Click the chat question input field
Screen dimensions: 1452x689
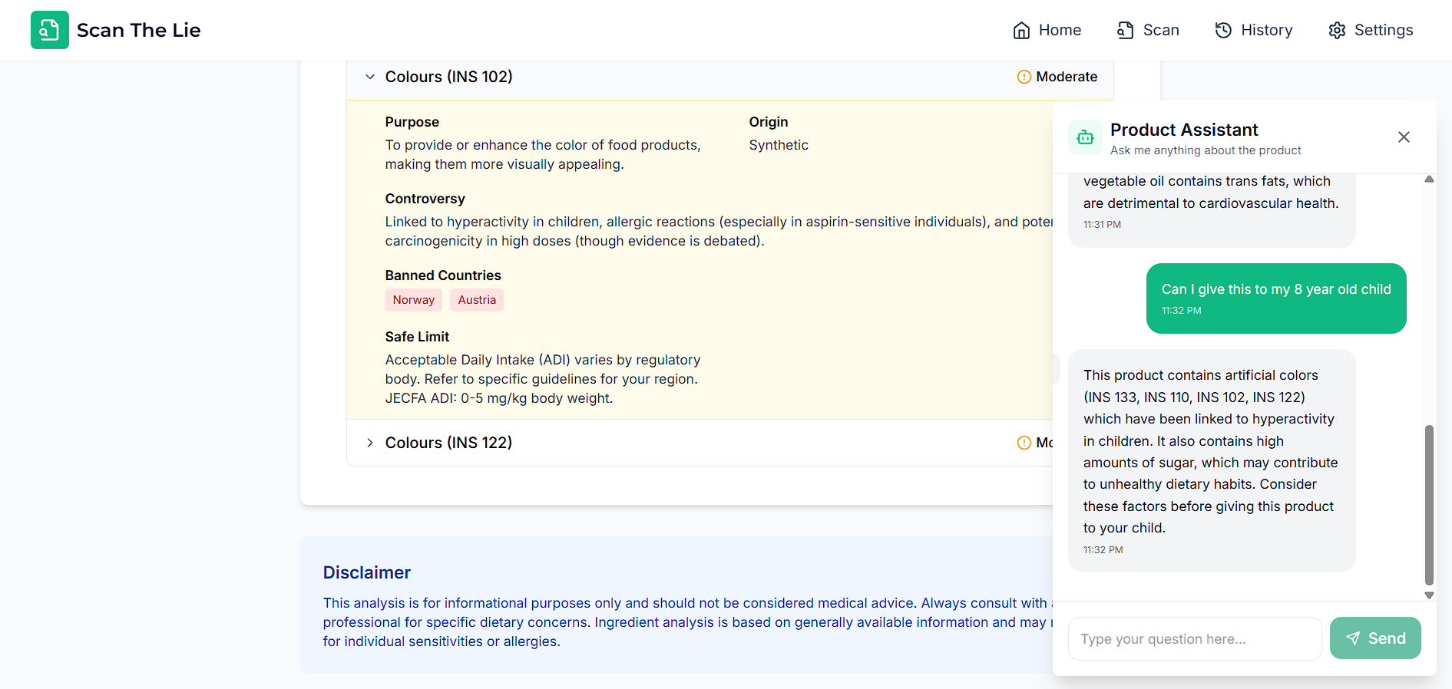pos(1194,638)
